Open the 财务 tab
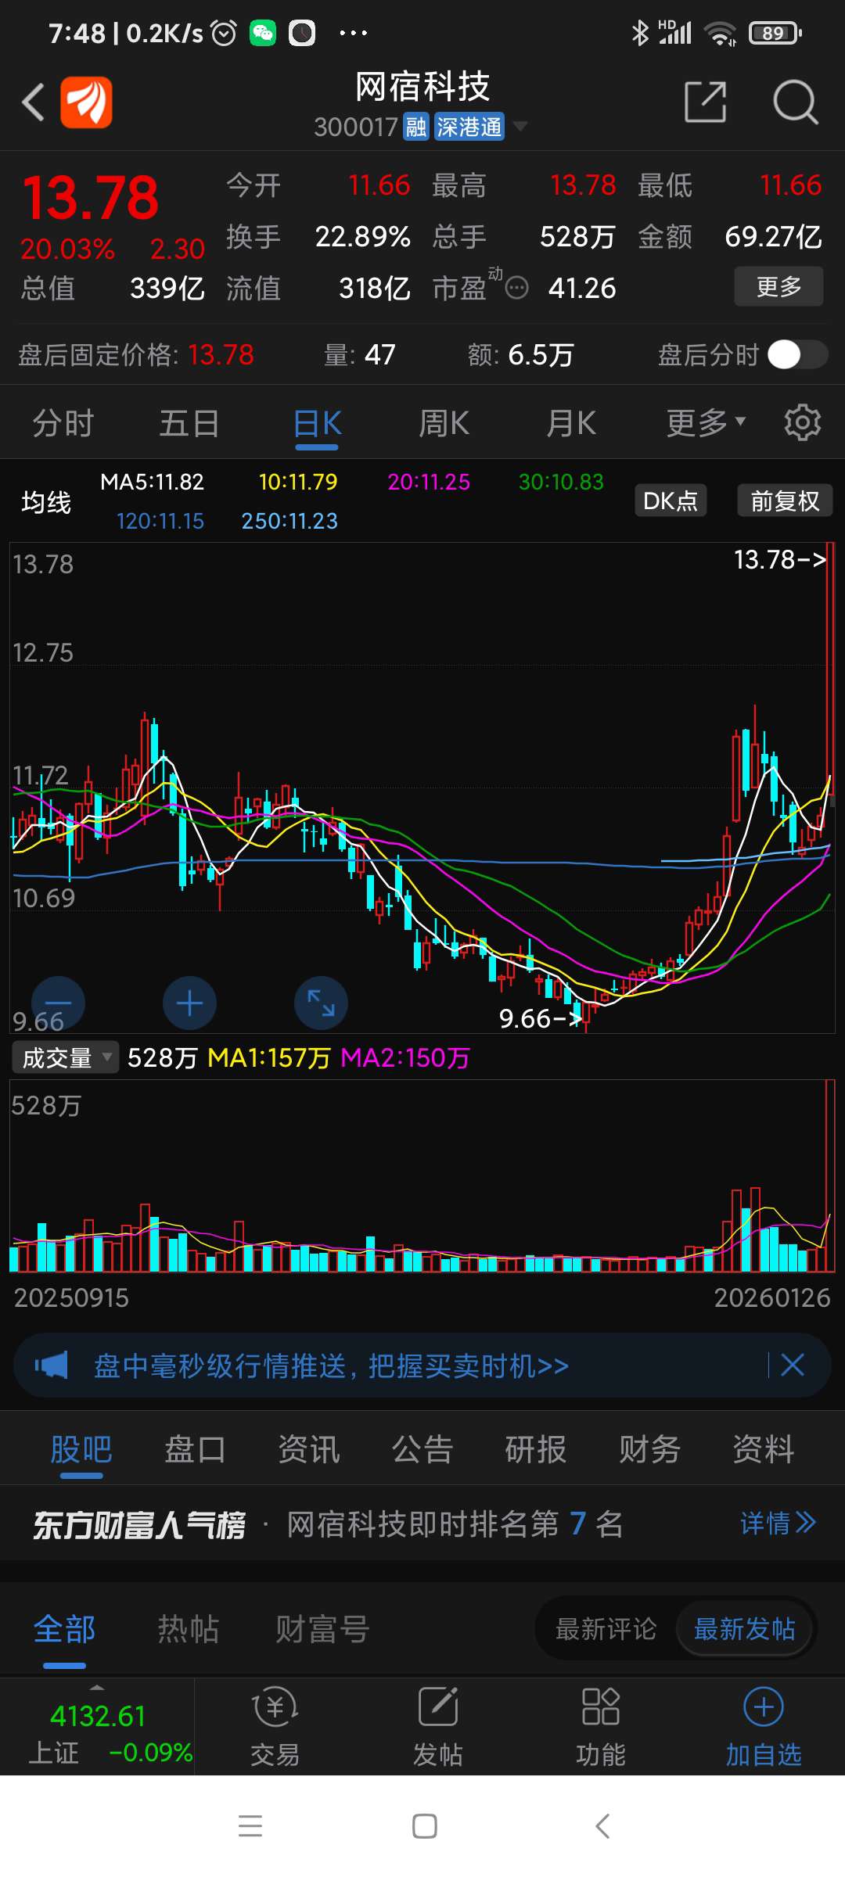 [649, 1449]
